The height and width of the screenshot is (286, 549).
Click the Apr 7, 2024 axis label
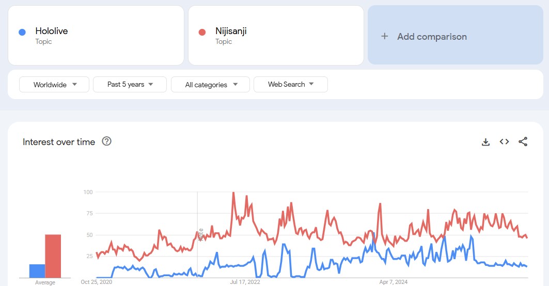[x=394, y=282]
